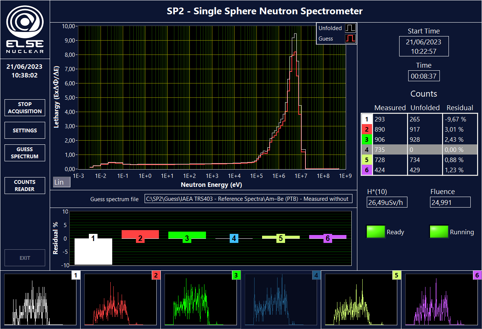The image size is (482, 329).
Task: Open the Guess Spectrum selector
Action: click(25, 153)
